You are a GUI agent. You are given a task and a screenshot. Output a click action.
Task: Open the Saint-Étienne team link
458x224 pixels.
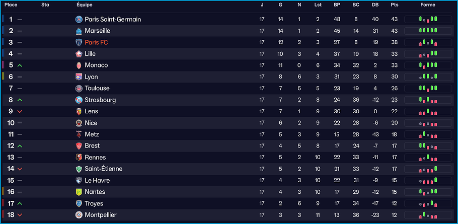pos(103,169)
